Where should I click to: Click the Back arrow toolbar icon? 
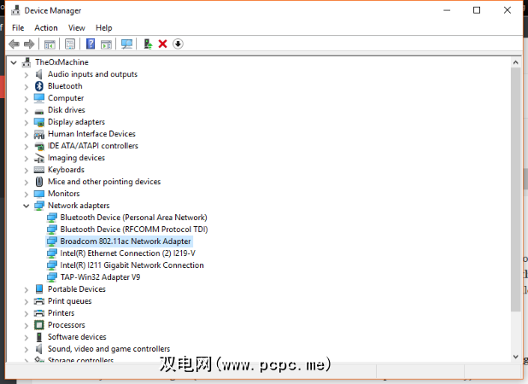coord(14,44)
